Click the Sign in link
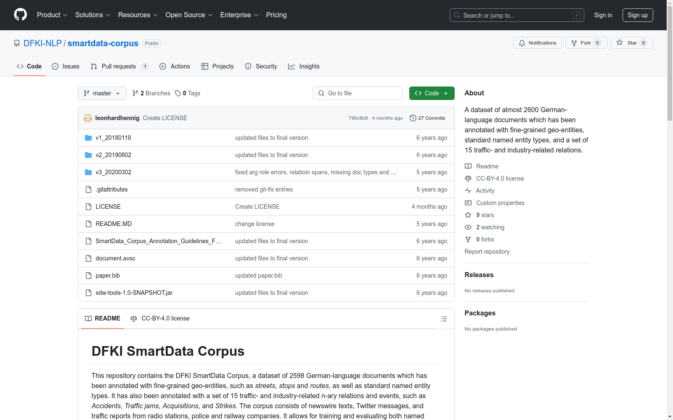This screenshot has height=420, width=673. click(x=603, y=15)
